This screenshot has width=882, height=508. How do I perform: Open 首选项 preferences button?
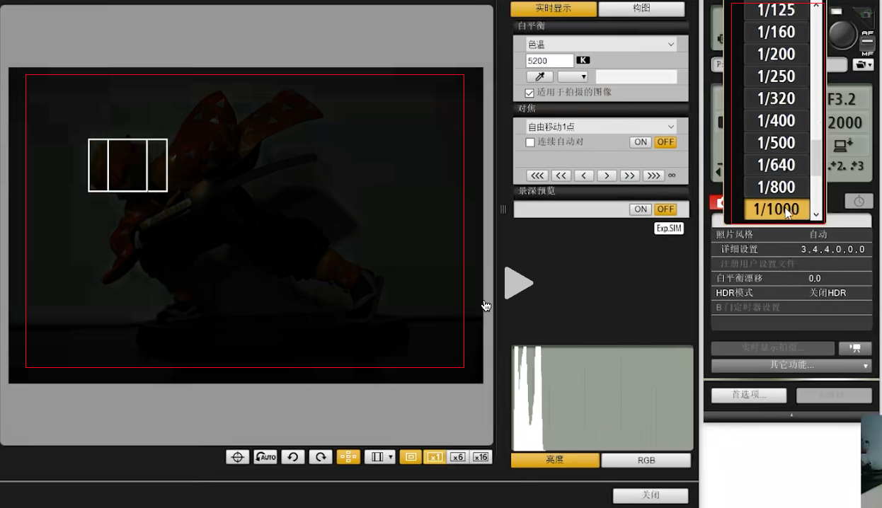point(749,395)
